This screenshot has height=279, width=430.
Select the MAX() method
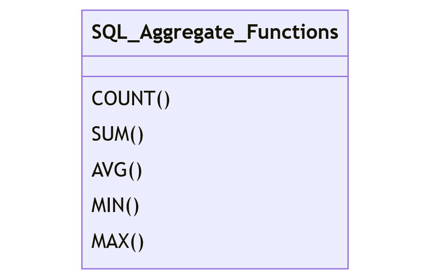pyautogui.click(x=118, y=242)
